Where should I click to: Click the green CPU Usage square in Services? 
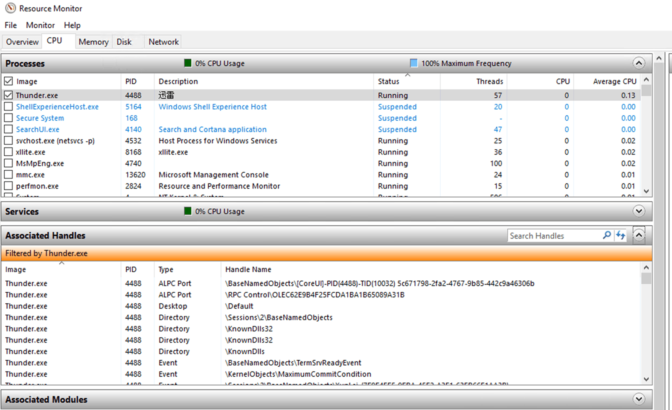coord(188,211)
